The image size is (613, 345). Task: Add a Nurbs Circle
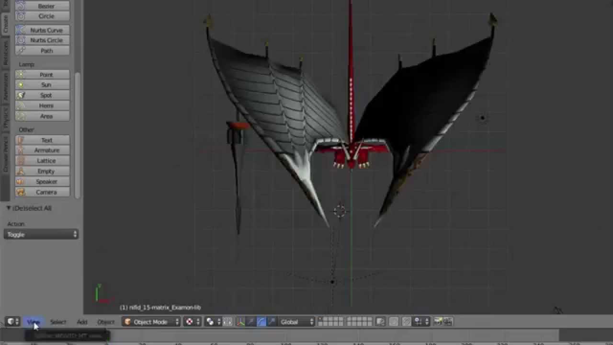(x=43, y=40)
